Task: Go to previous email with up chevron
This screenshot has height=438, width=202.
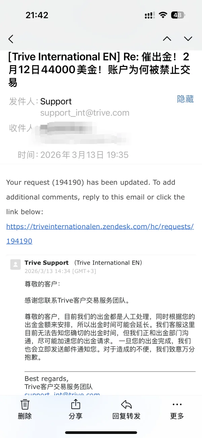Action: pyautogui.click(x=167, y=39)
